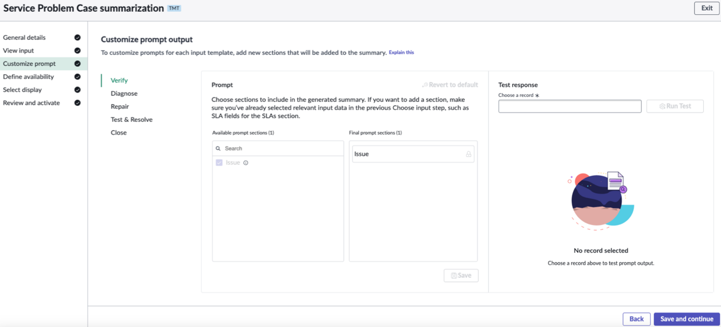Switch to the Repair template tab
This screenshot has height=327, width=721.
click(120, 106)
